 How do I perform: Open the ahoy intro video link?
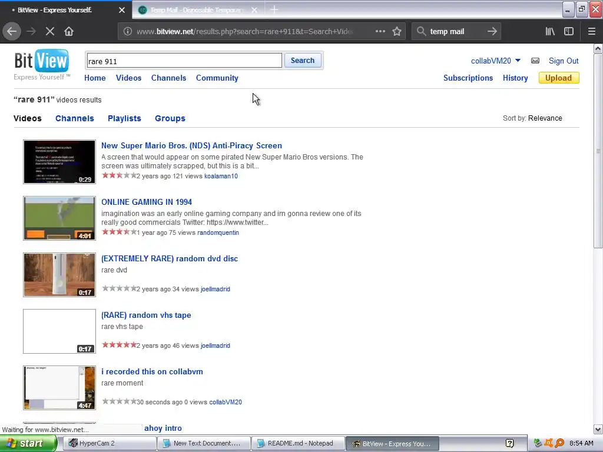click(x=163, y=428)
